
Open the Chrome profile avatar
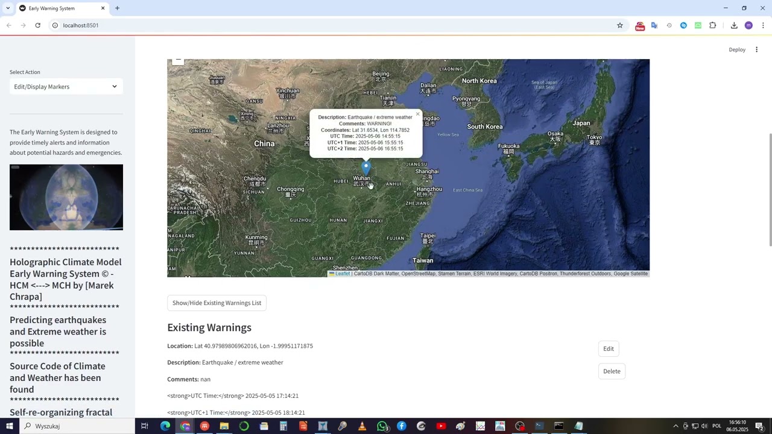click(x=748, y=25)
